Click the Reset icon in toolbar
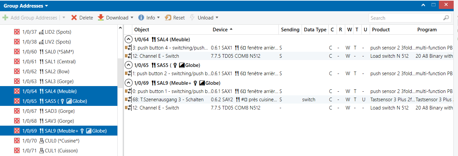 pyautogui.click(x=168, y=18)
